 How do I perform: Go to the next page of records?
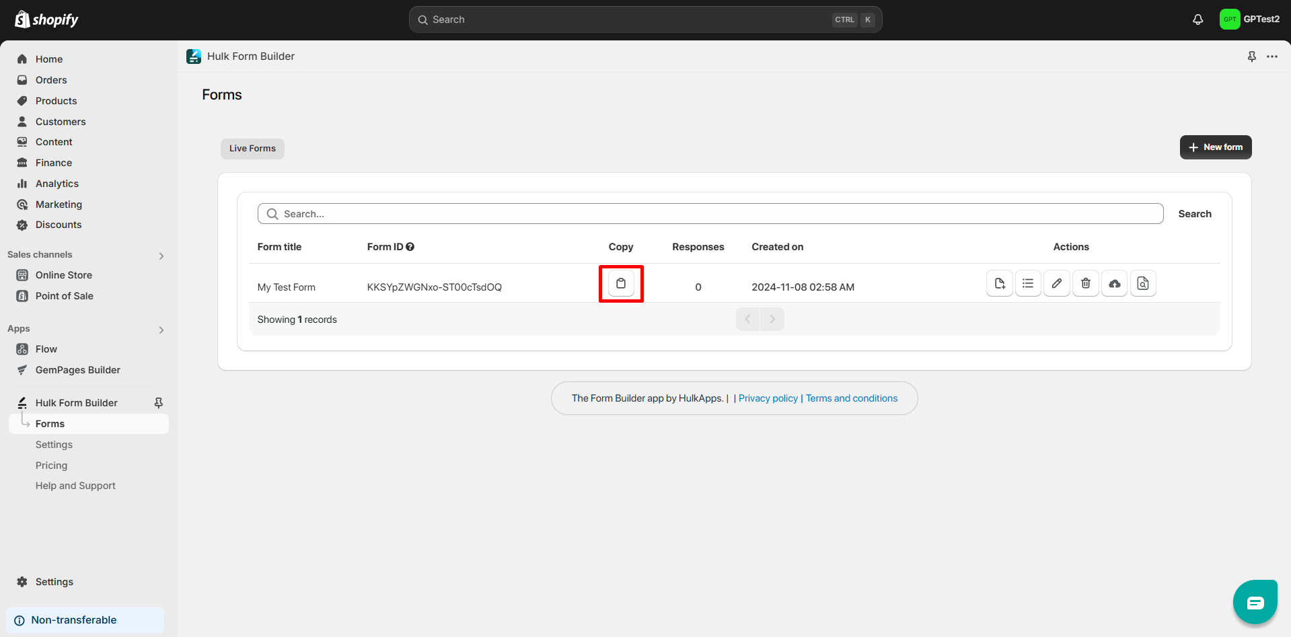tap(772, 320)
